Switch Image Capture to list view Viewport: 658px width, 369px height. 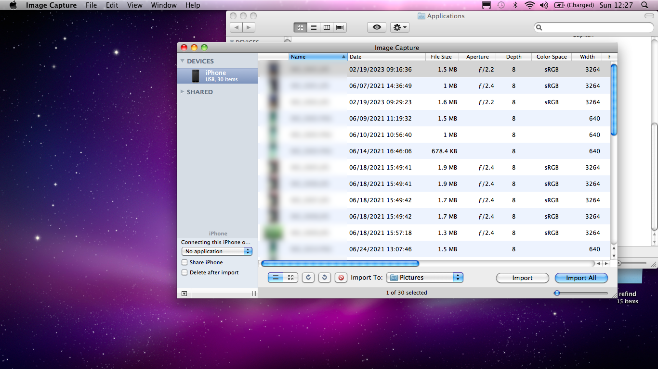(276, 278)
